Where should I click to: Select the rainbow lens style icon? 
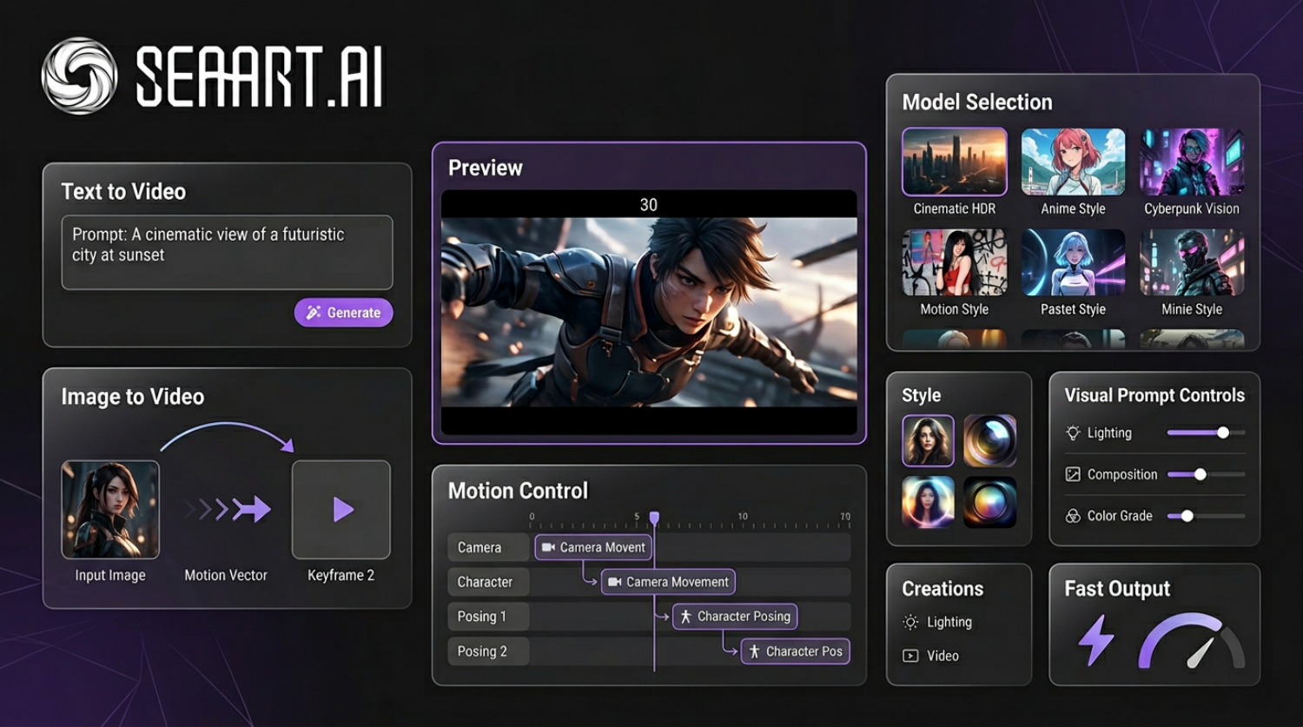[989, 502]
